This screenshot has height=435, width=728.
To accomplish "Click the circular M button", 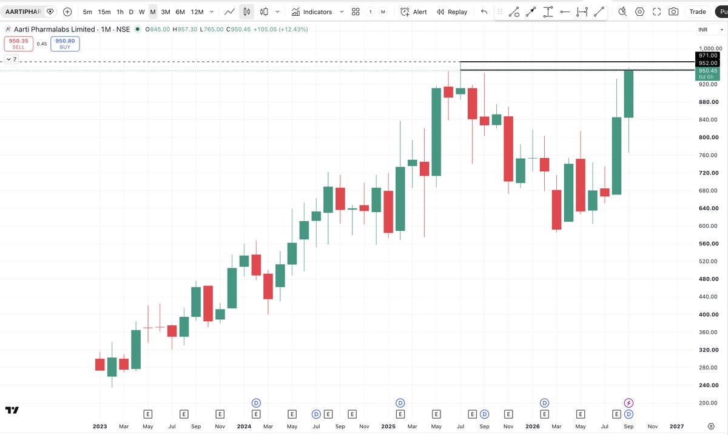I will click(383, 12).
